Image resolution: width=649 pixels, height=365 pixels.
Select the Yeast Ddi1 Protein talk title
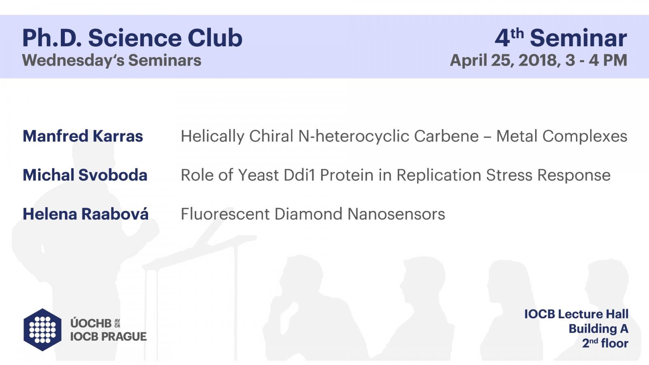(395, 175)
